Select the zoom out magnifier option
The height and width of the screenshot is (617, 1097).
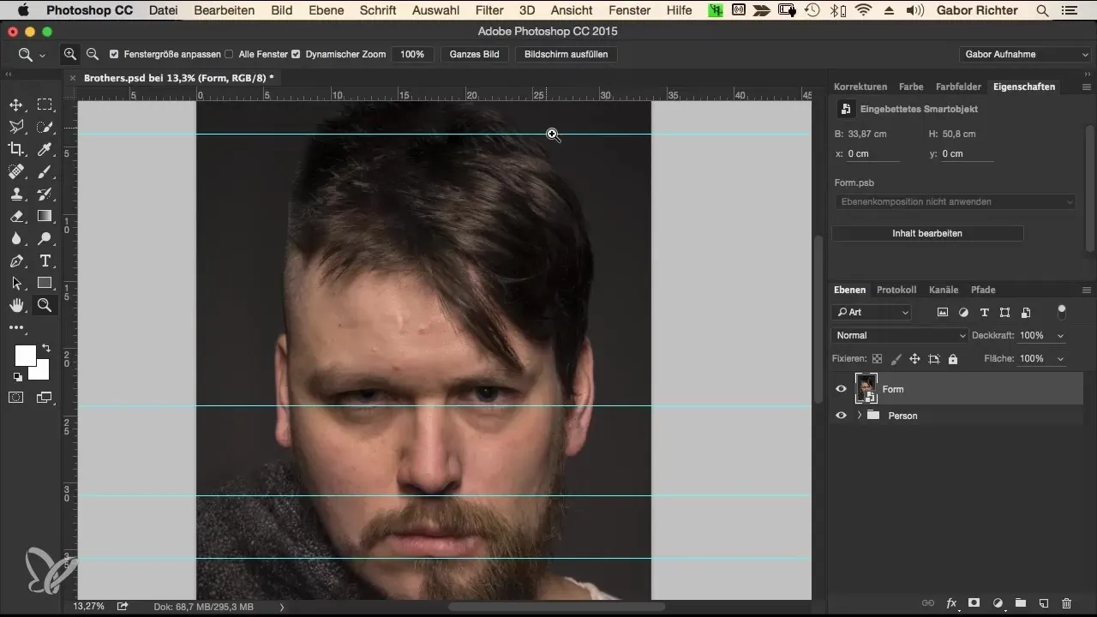[93, 54]
